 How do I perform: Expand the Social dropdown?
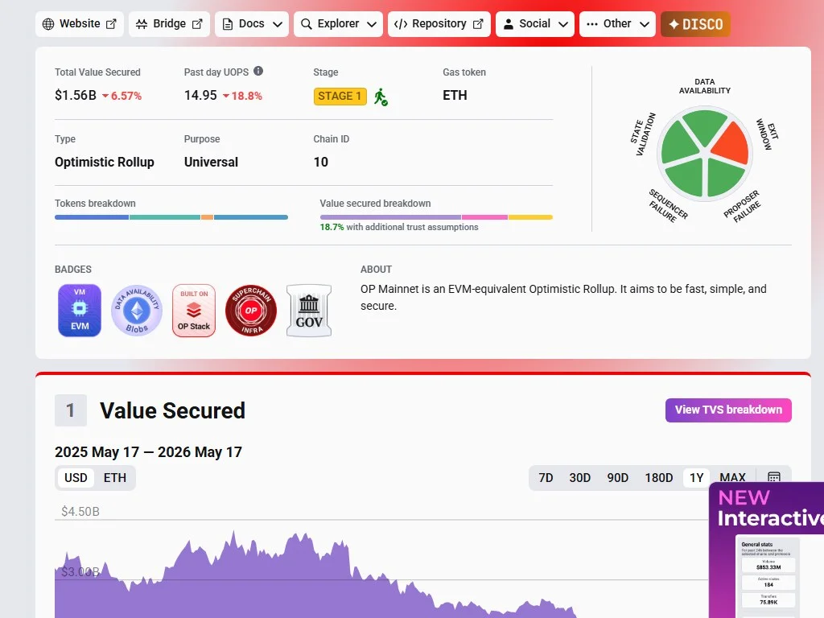535,24
